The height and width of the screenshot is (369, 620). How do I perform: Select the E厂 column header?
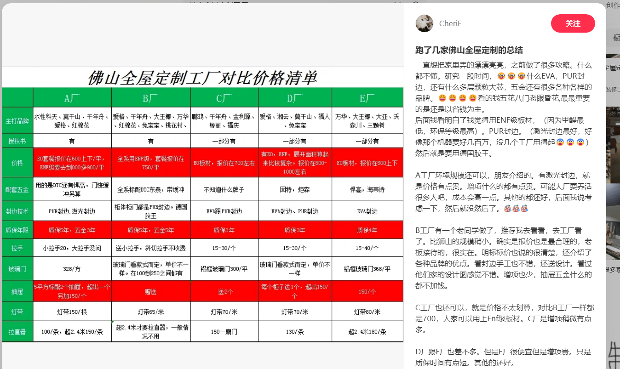367,97
